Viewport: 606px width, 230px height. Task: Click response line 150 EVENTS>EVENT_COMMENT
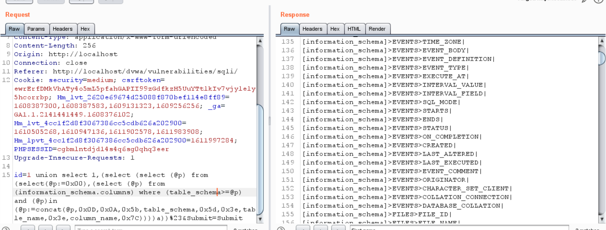coord(392,171)
